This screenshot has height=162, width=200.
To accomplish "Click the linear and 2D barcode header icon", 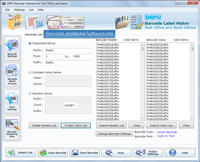I will click(35, 22).
